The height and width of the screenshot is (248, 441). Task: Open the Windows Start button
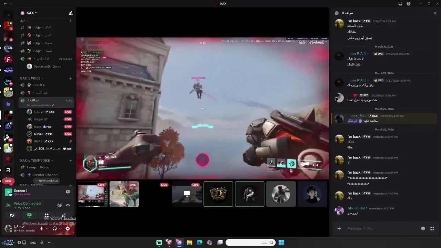[x=281, y=242]
